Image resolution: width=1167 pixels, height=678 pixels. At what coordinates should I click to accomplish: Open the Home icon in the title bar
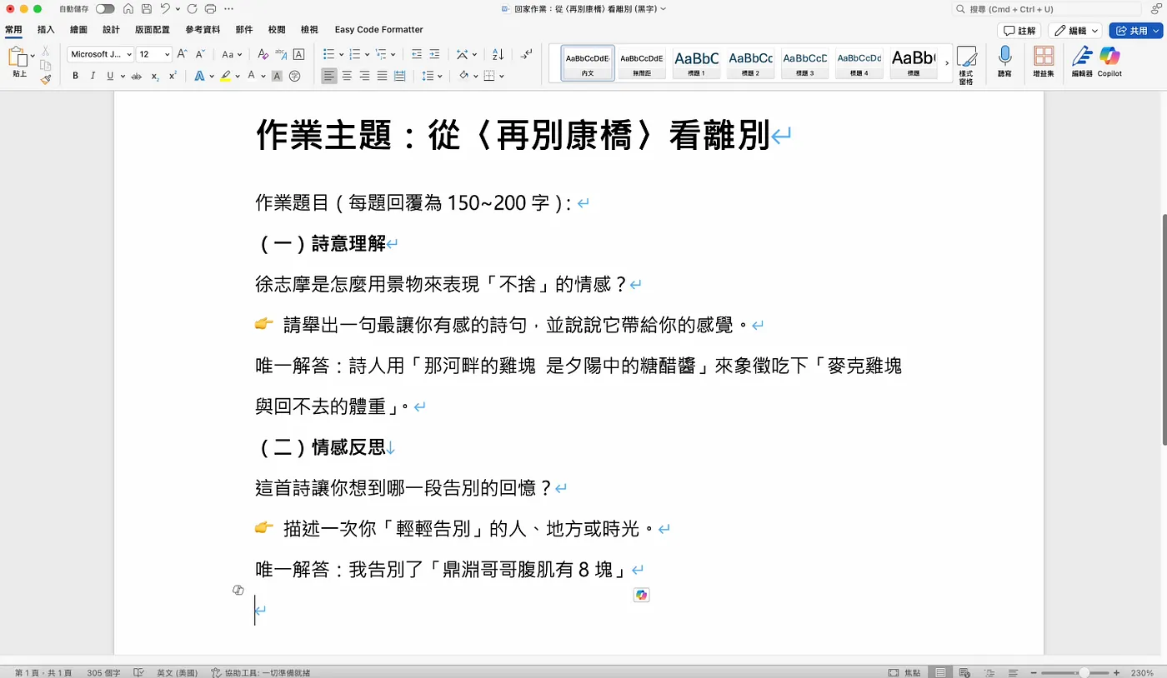point(128,8)
